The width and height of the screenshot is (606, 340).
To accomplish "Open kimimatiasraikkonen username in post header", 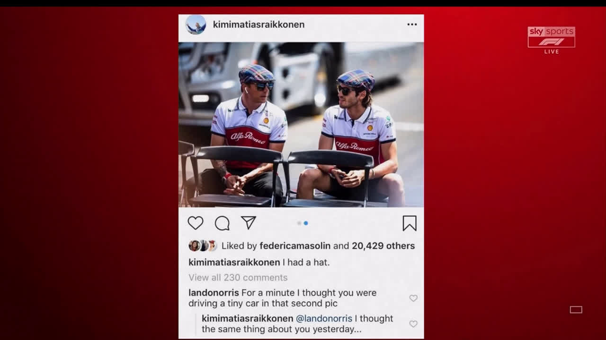I will click(x=259, y=25).
